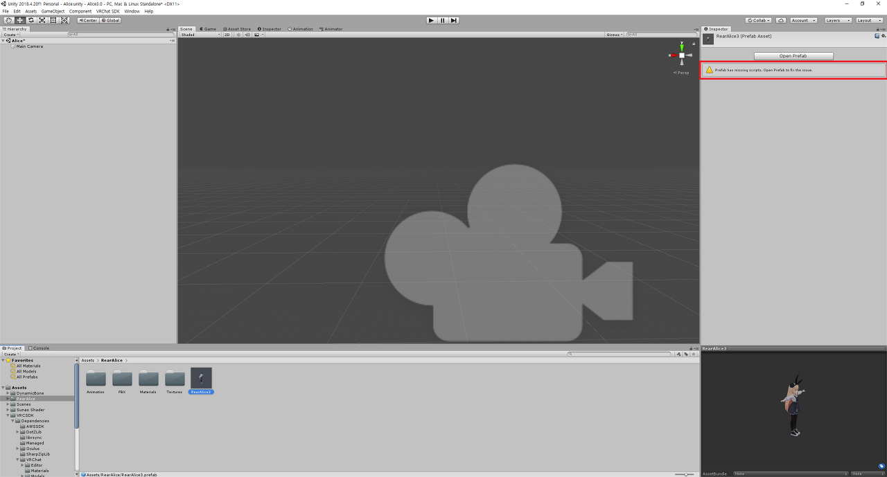The width and height of the screenshot is (887, 477).
Task: Toggle scene lighting
Action: [x=238, y=34]
